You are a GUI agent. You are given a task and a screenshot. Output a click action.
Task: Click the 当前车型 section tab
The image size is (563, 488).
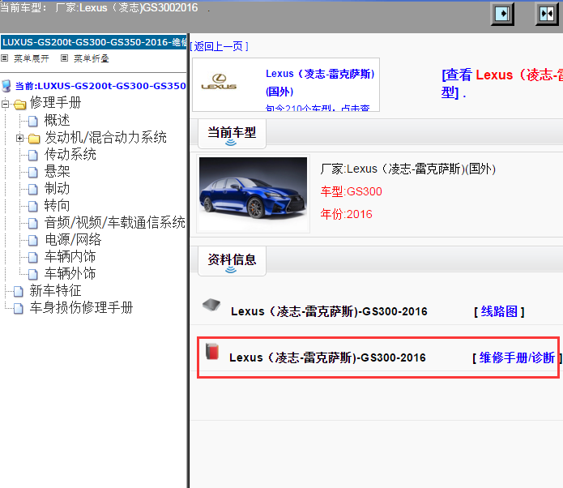pyautogui.click(x=232, y=135)
